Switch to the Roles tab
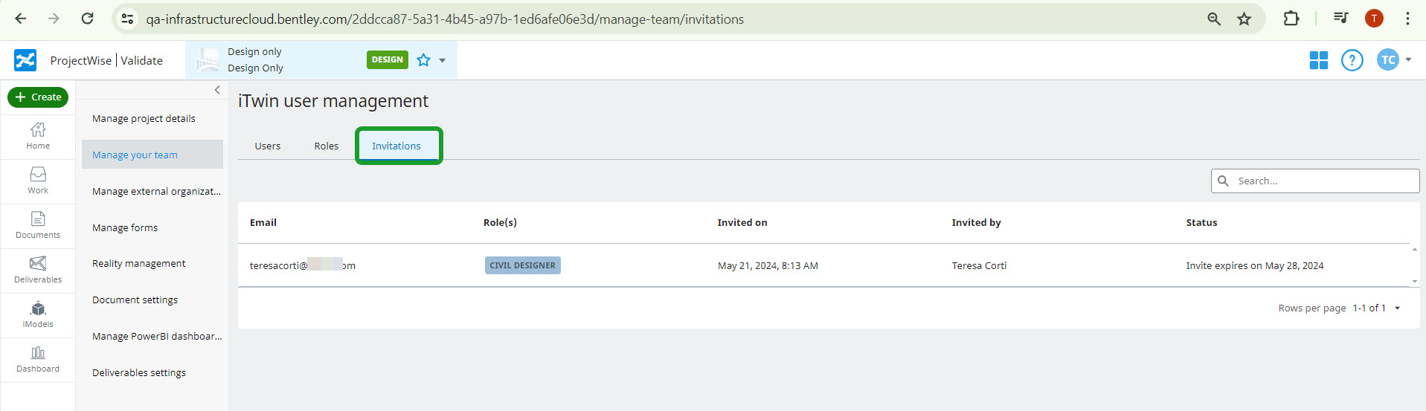The image size is (1426, 411). tap(326, 146)
